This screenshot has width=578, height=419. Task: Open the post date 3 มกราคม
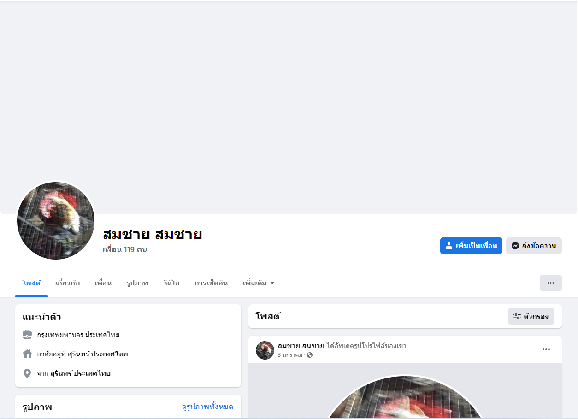click(290, 355)
